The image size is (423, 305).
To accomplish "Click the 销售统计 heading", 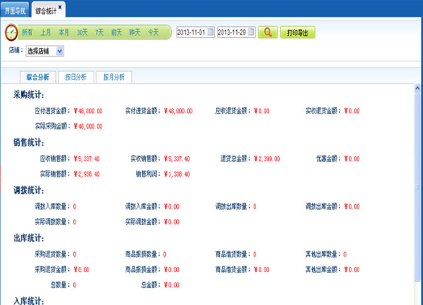I will coord(28,142).
